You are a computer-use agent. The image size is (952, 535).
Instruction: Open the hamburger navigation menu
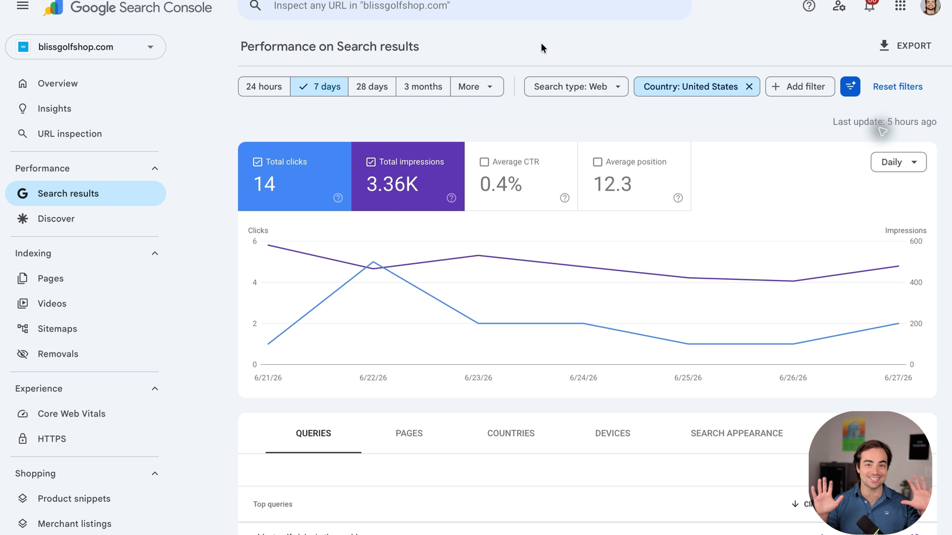(23, 6)
